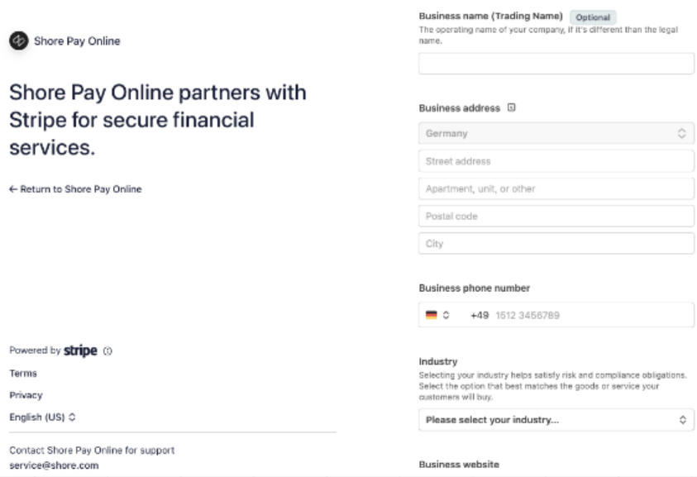
Task: Click the Stripe logo
Action: point(80,351)
